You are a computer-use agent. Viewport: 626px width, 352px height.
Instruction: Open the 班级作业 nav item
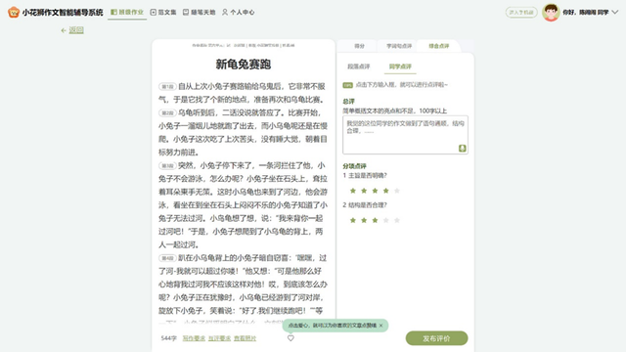[x=127, y=12]
